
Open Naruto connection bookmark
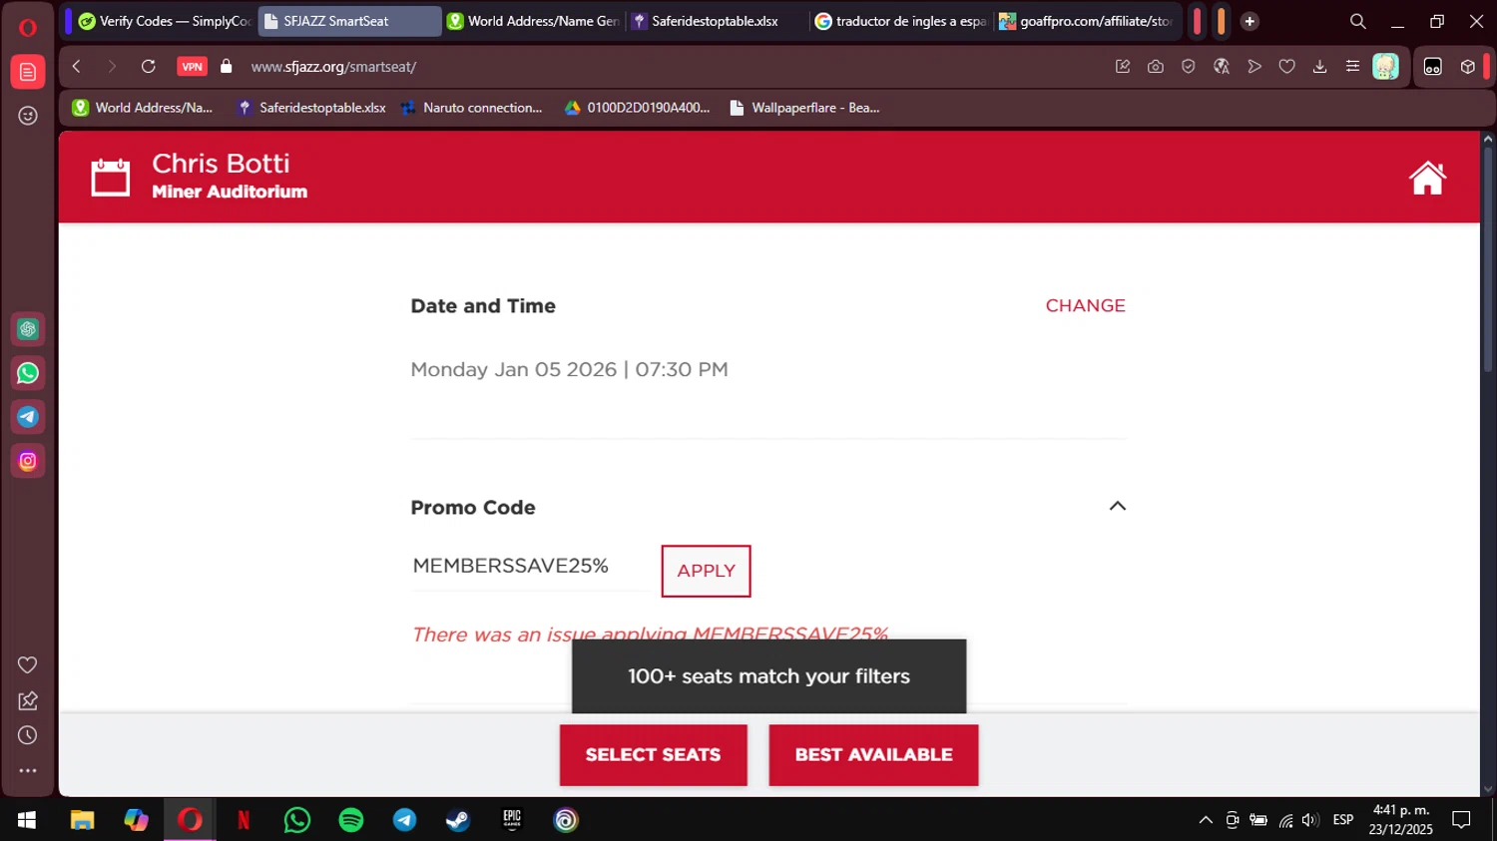click(471, 108)
